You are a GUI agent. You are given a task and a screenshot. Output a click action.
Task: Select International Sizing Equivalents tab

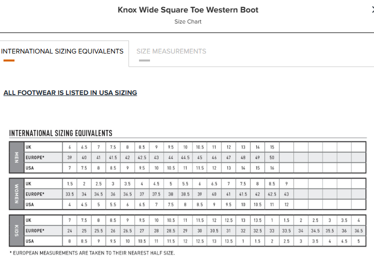62,51
